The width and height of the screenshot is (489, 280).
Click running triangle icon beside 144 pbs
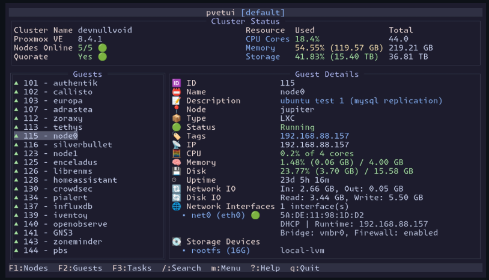(16, 250)
